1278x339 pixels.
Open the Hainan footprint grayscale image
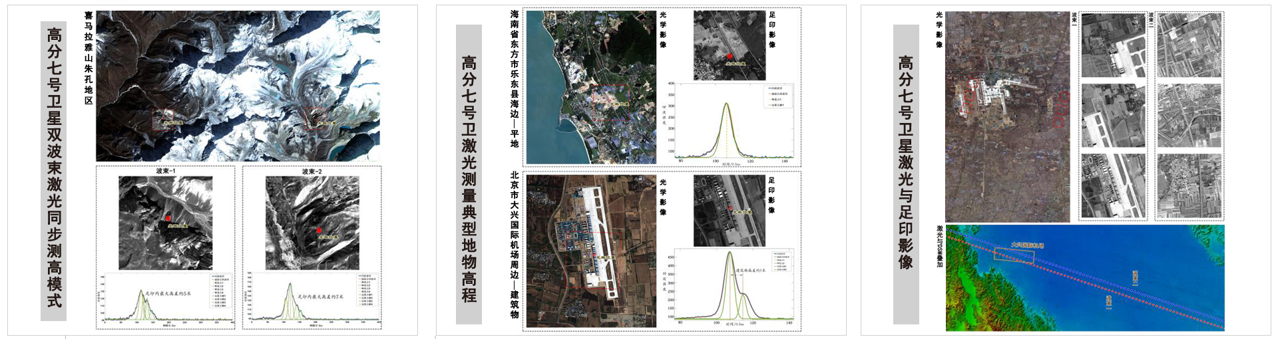click(x=730, y=45)
